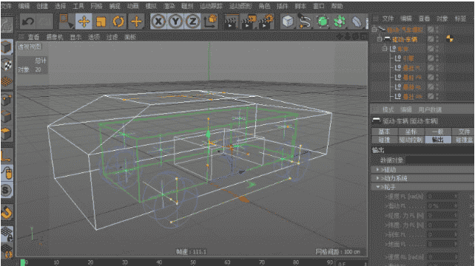The image size is (475, 266).
Task: Click layer box of root object row
Action: pyautogui.click(x=431, y=30)
